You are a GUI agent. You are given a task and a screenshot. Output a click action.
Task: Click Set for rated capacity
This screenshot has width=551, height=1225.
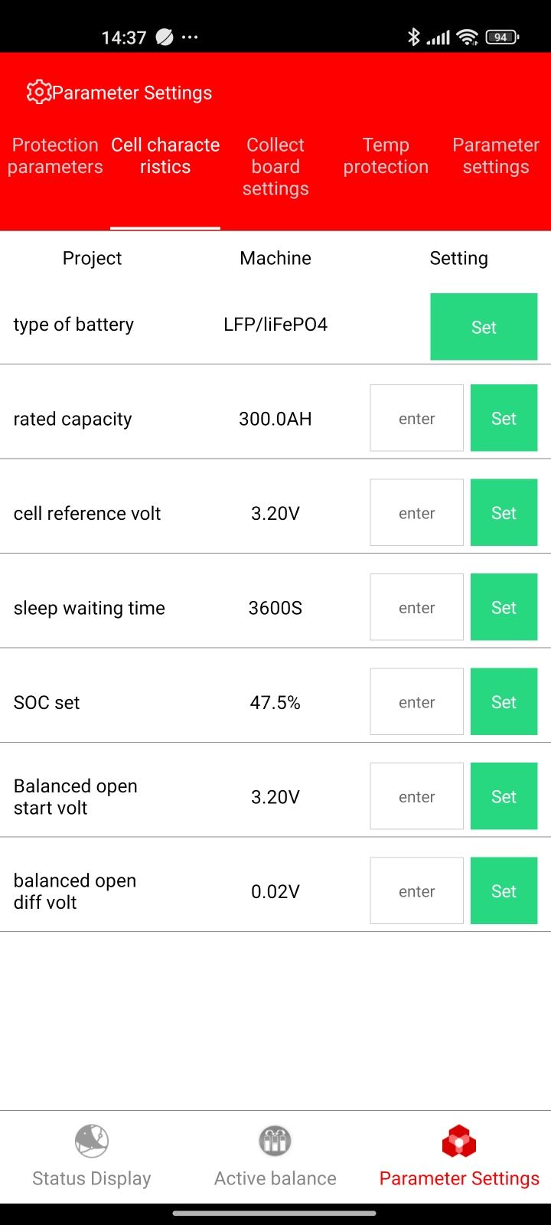pyautogui.click(x=504, y=418)
